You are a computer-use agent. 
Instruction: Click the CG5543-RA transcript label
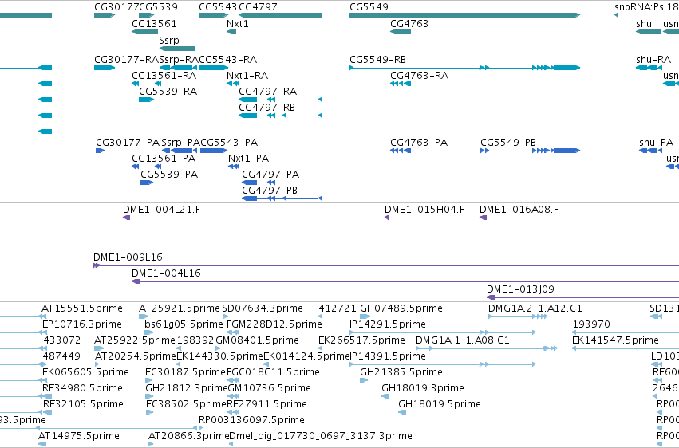227,59
